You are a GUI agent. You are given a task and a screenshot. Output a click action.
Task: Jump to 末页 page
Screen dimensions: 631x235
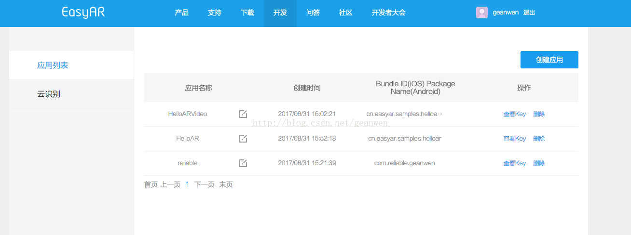(x=226, y=184)
